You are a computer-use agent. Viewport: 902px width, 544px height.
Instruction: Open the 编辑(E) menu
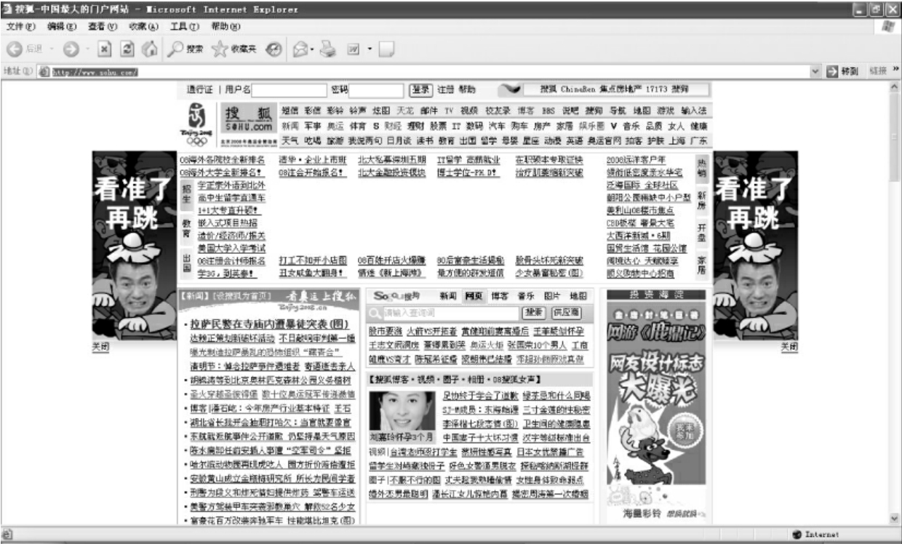[62, 26]
